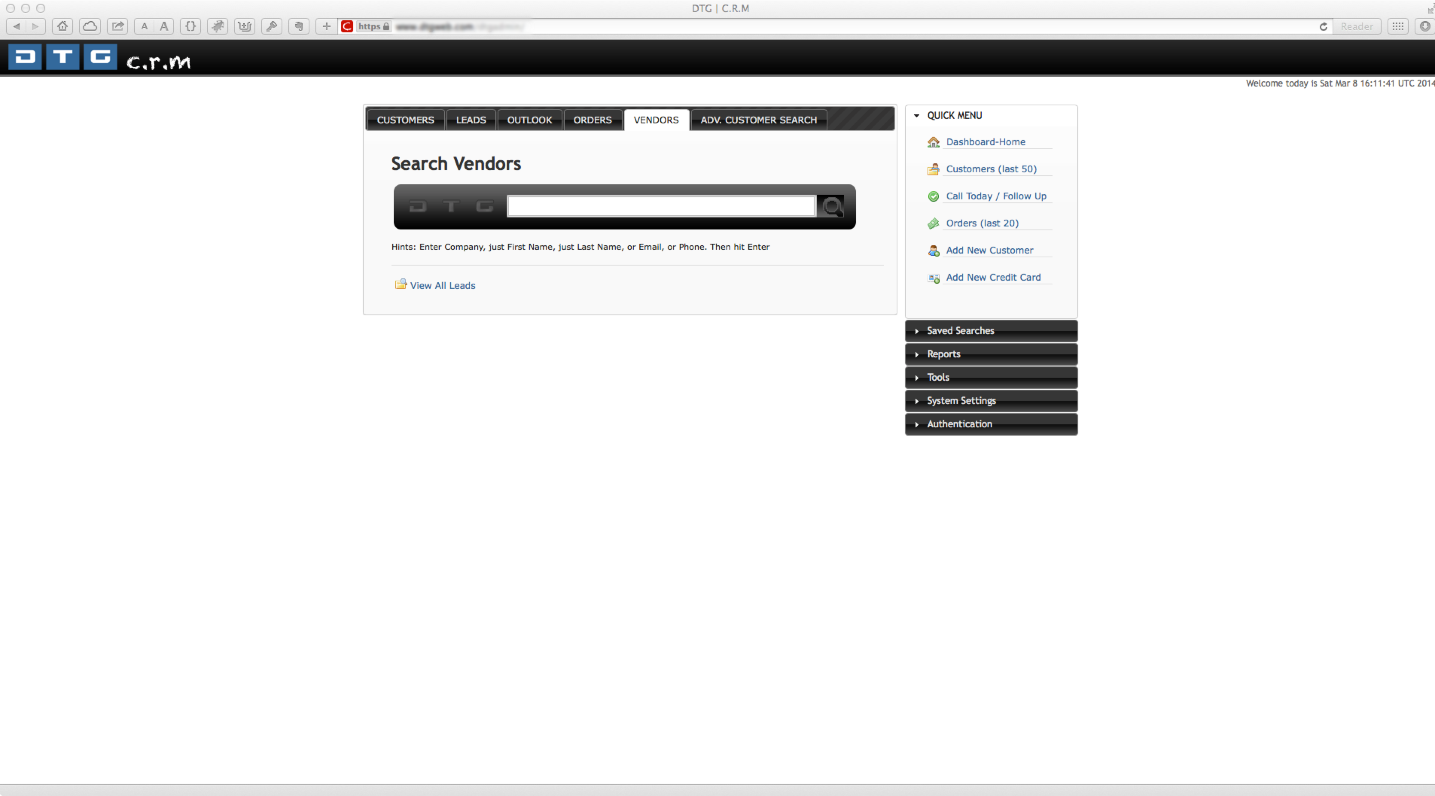Click the share icon in browser toolbar
The height and width of the screenshot is (796, 1435).
(117, 26)
